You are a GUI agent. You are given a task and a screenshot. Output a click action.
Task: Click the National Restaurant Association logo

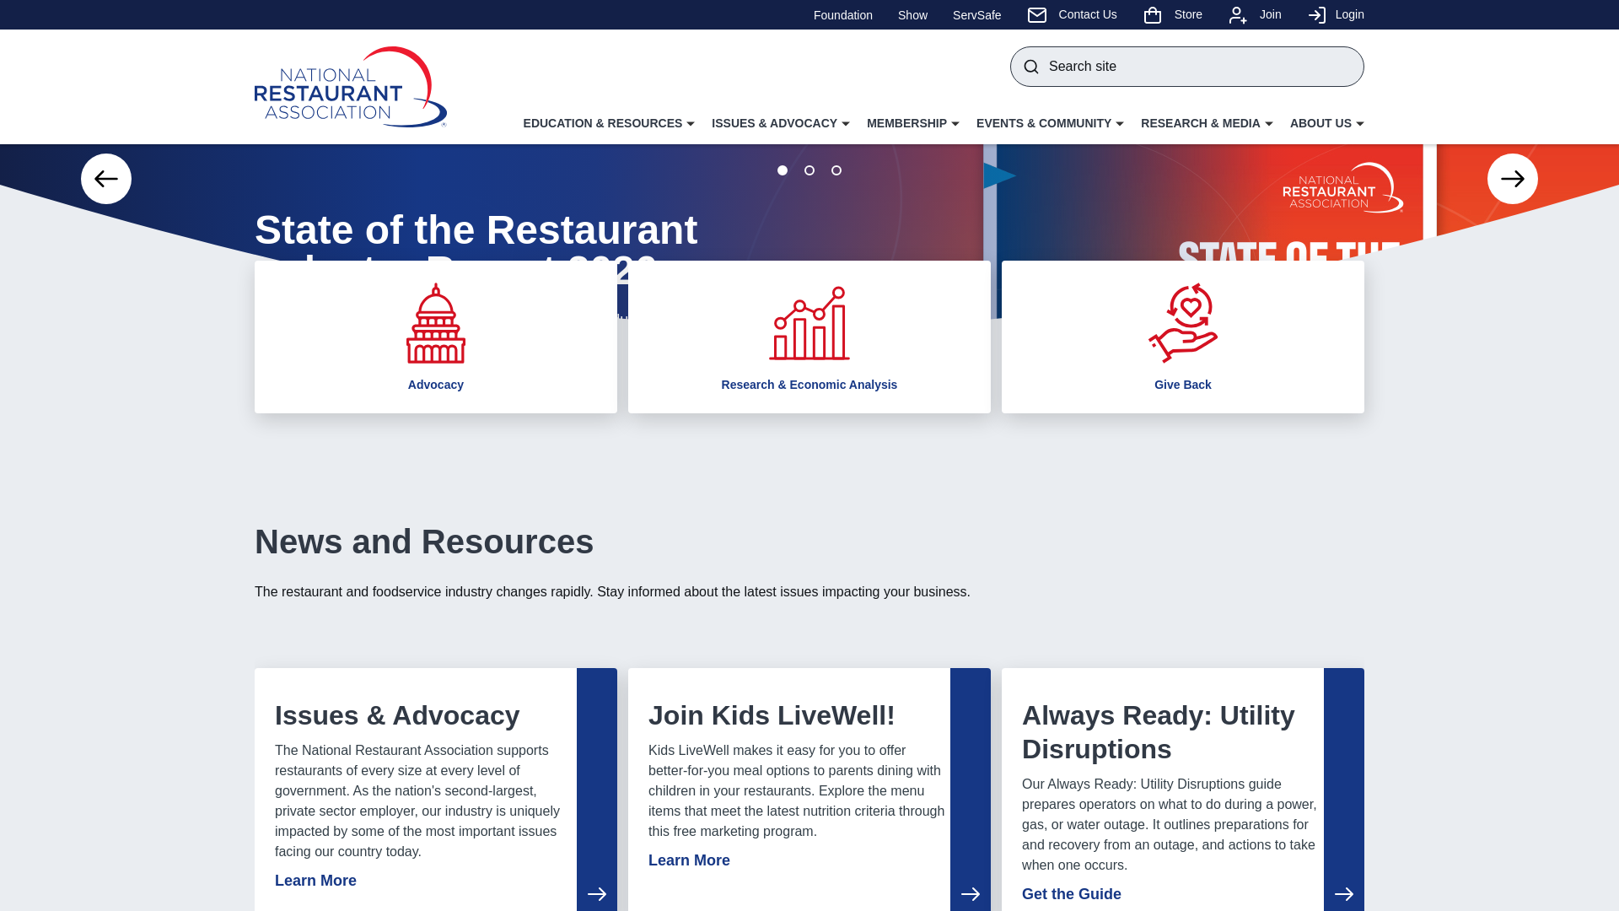[x=351, y=87]
